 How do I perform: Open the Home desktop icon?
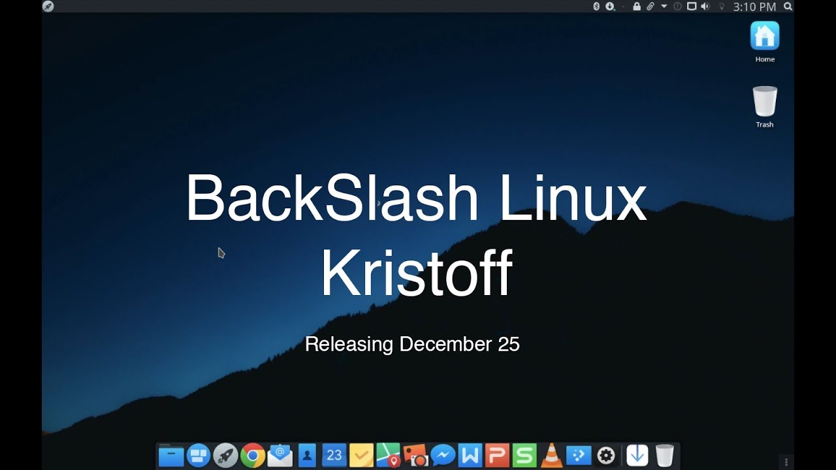765,42
